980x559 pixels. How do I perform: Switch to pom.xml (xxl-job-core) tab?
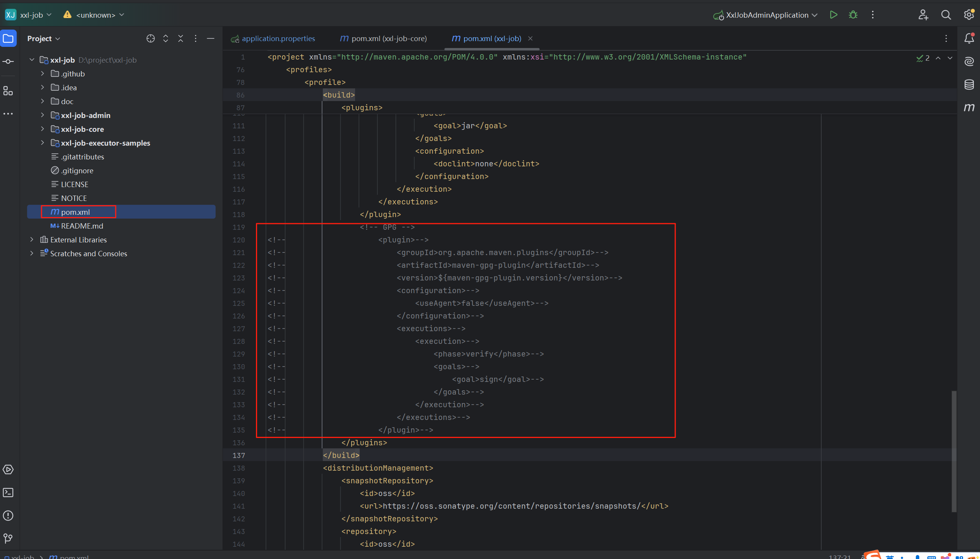(384, 38)
